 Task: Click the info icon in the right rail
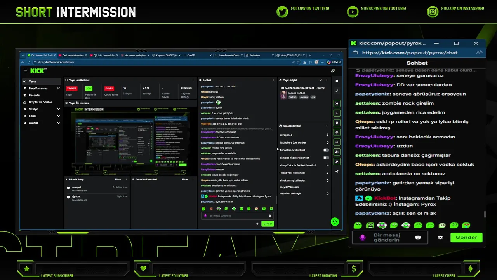tap(337, 81)
